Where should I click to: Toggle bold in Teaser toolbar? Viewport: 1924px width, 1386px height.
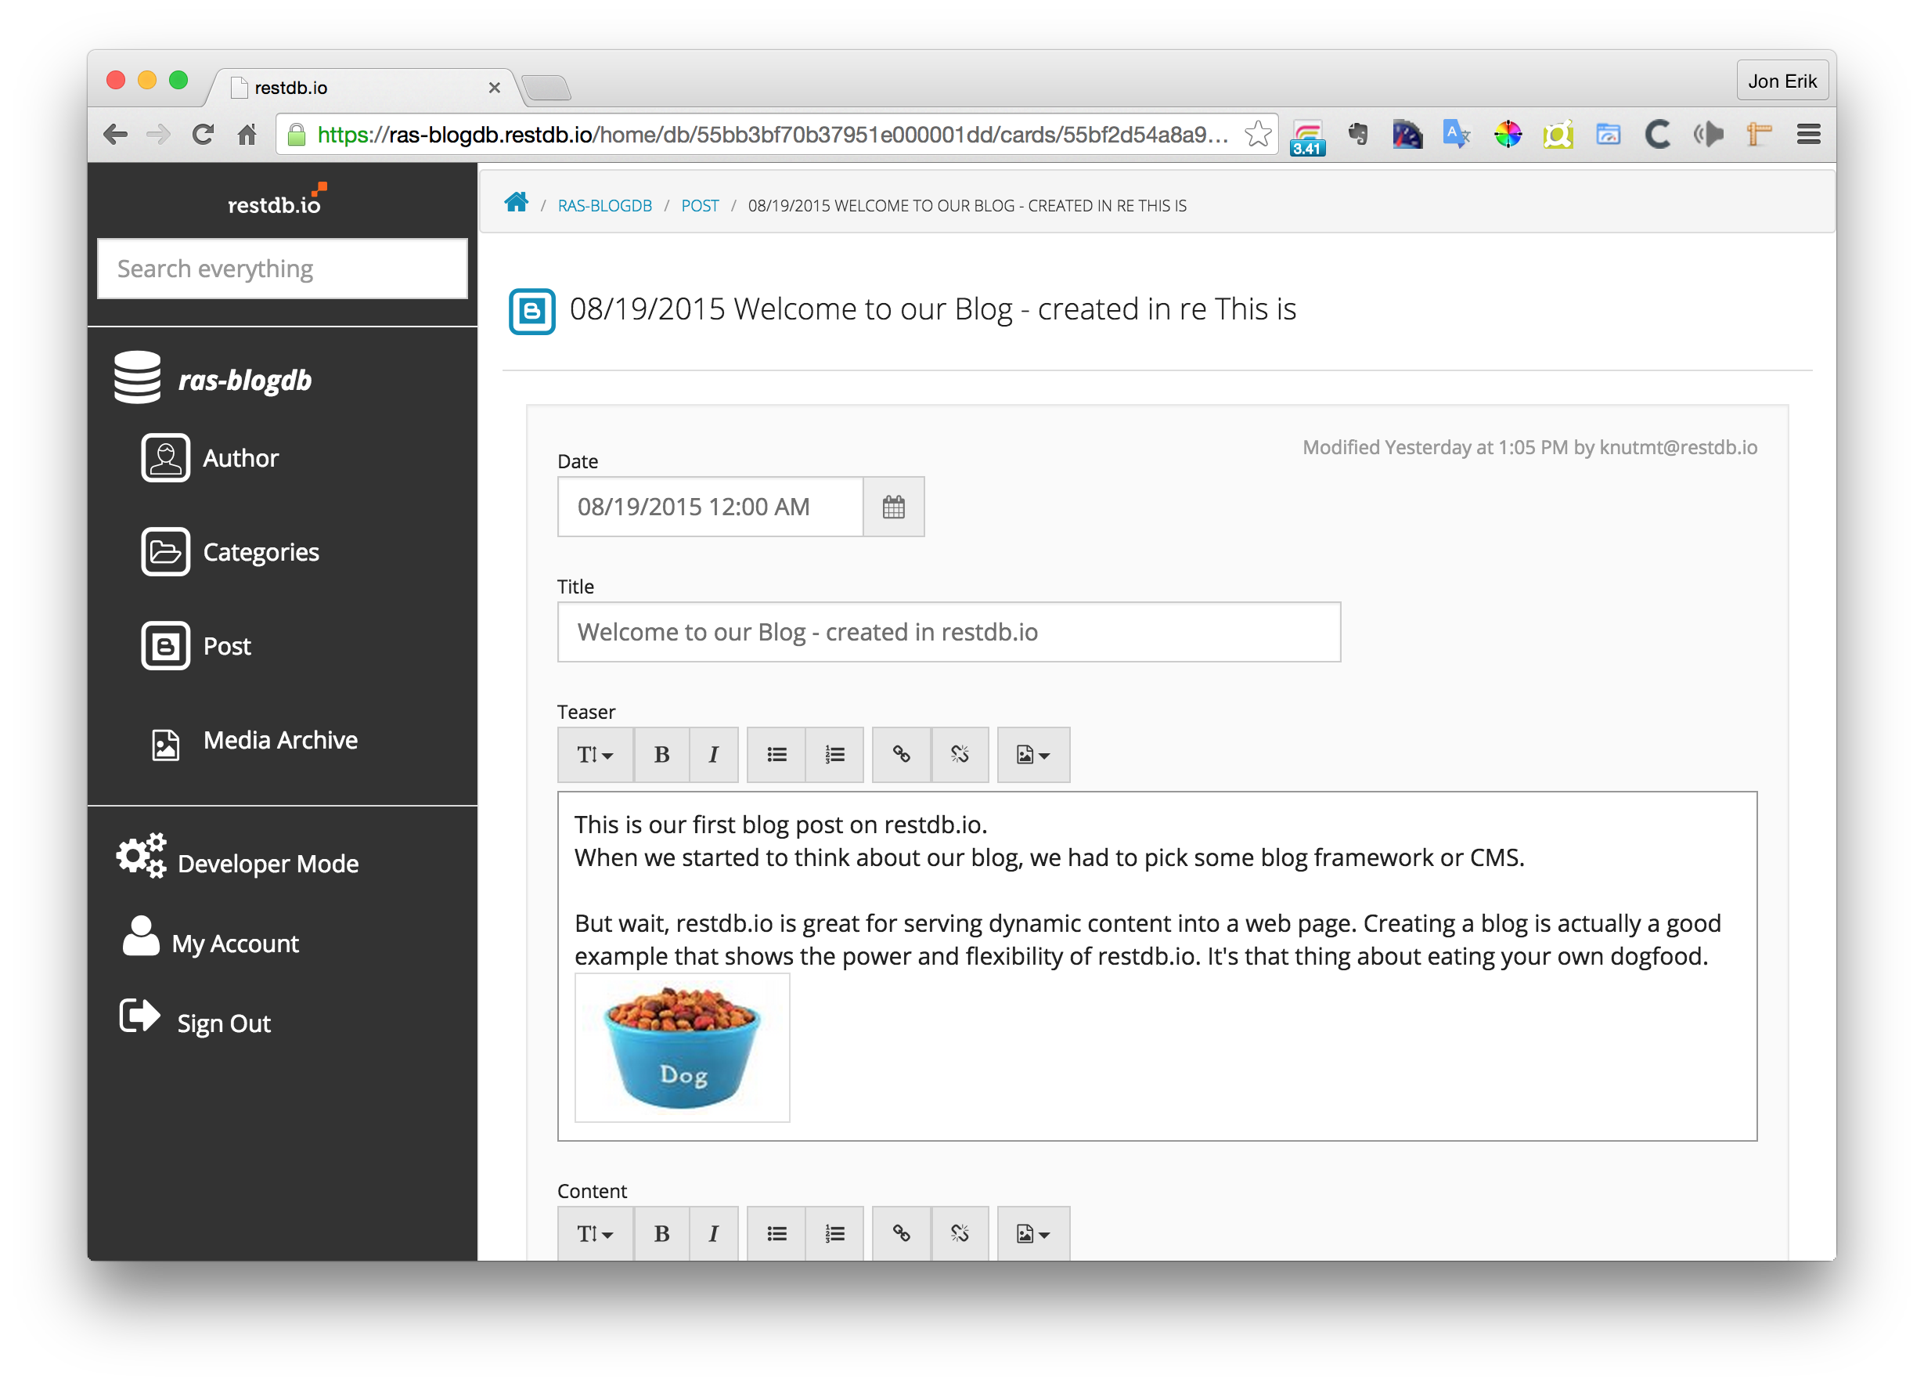[661, 755]
